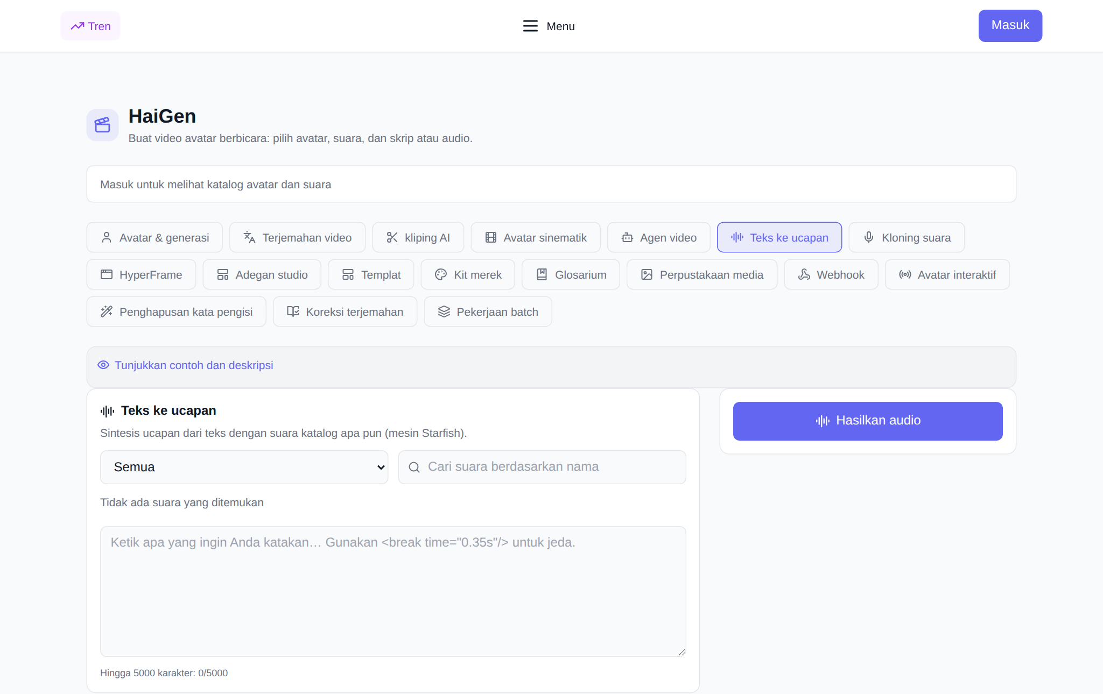Click the scissors icon on kliping AI
1103x694 pixels.
(392, 237)
